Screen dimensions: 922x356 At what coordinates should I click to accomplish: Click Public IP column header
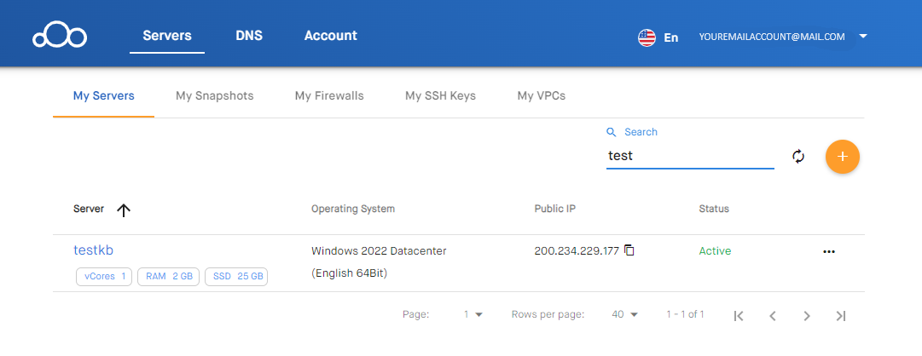pos(554,209)
